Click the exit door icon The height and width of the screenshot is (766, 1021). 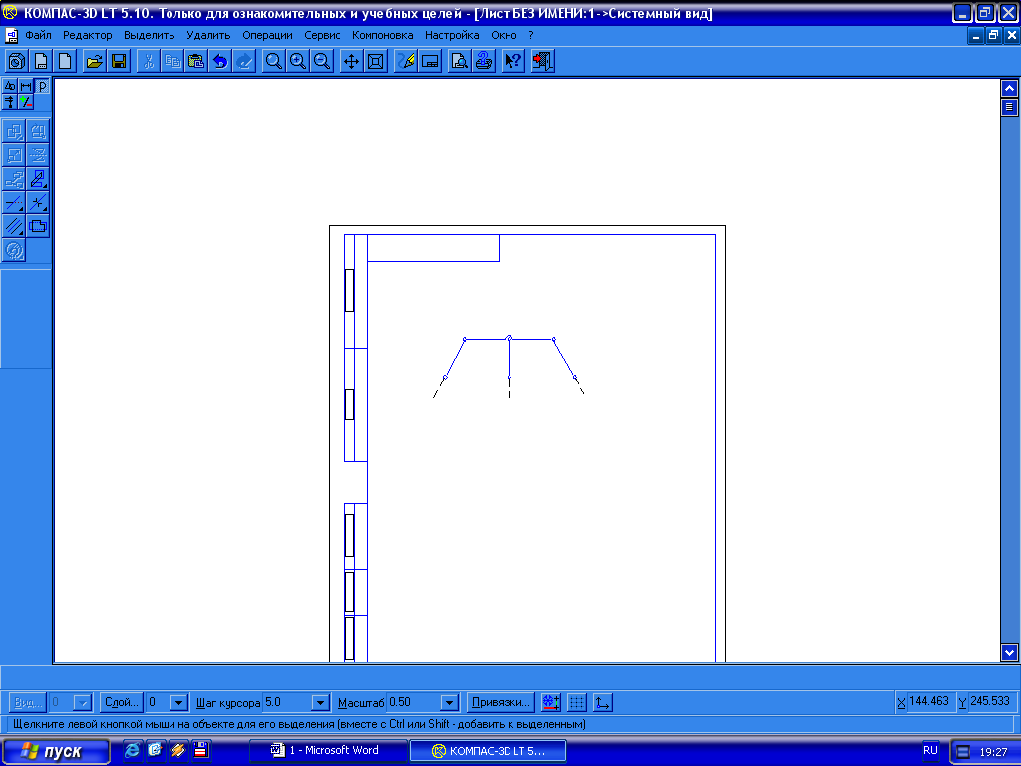click(x=543, y=61)
